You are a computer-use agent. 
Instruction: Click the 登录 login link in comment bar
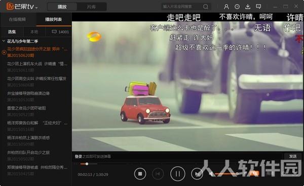[x=79, y=156]
